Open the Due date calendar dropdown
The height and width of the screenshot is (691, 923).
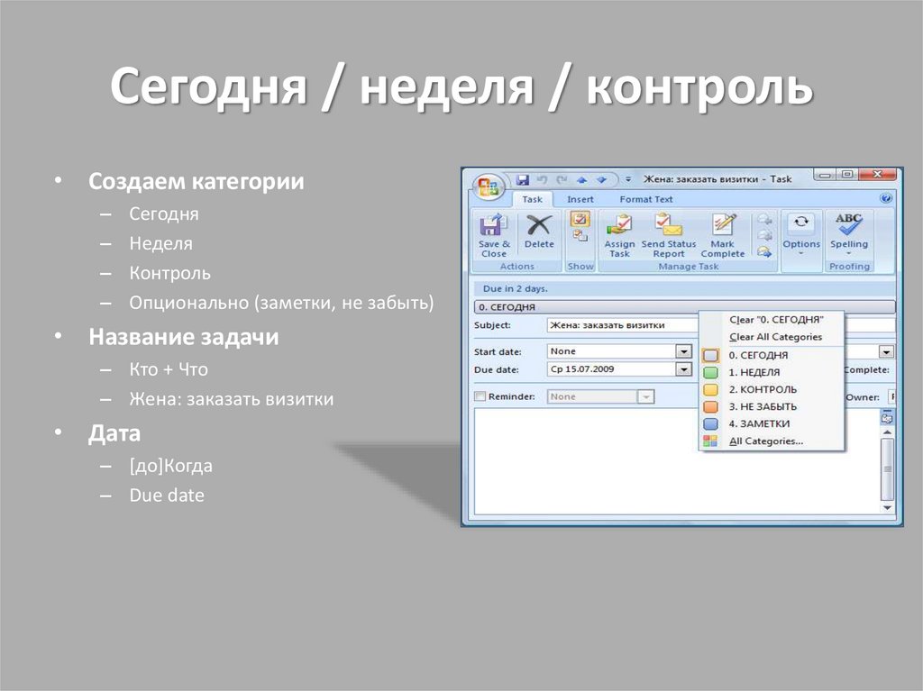point(683,369)
